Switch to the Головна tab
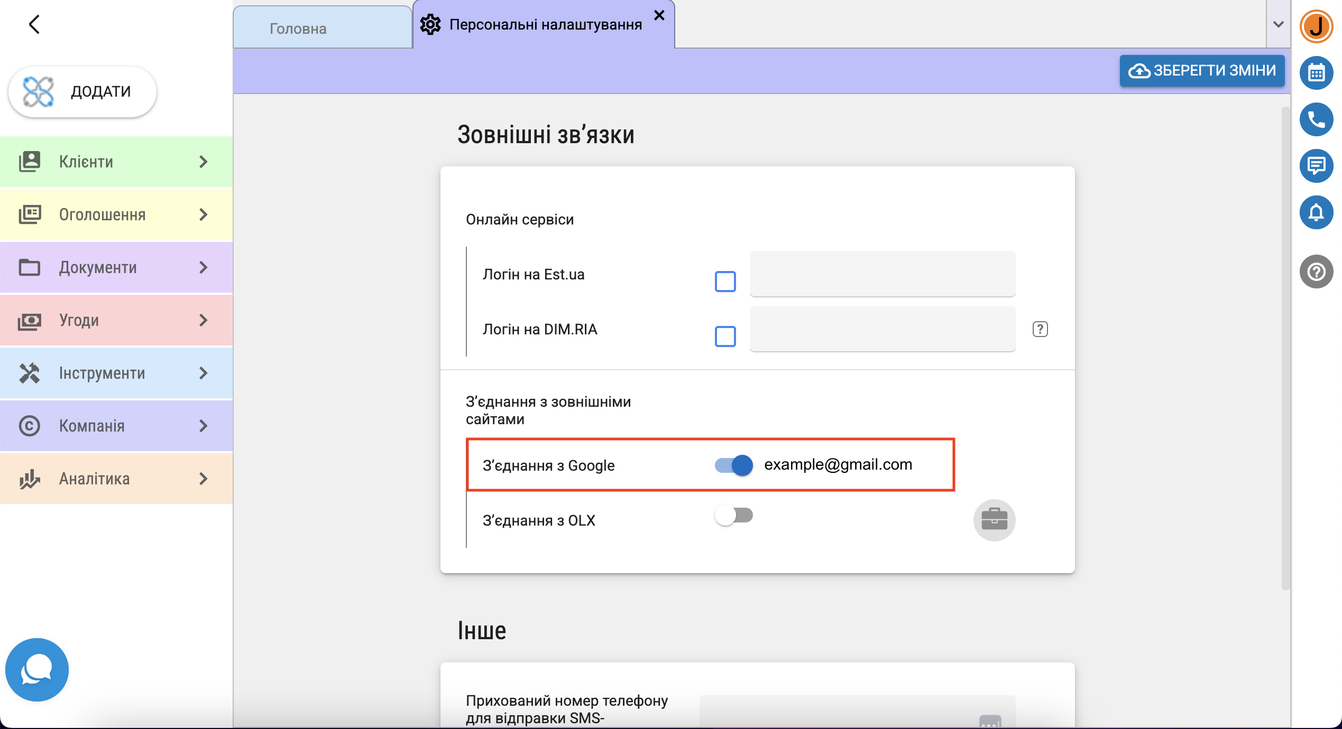 pyautogui.click(x=298, y=29)
